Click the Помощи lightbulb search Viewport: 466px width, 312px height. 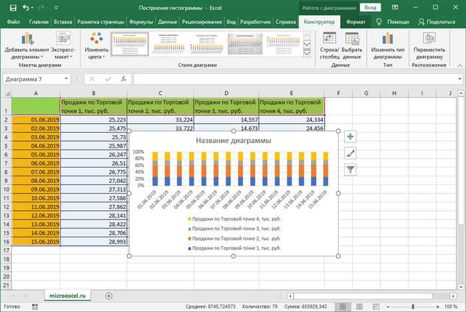(x=393, y=22)
